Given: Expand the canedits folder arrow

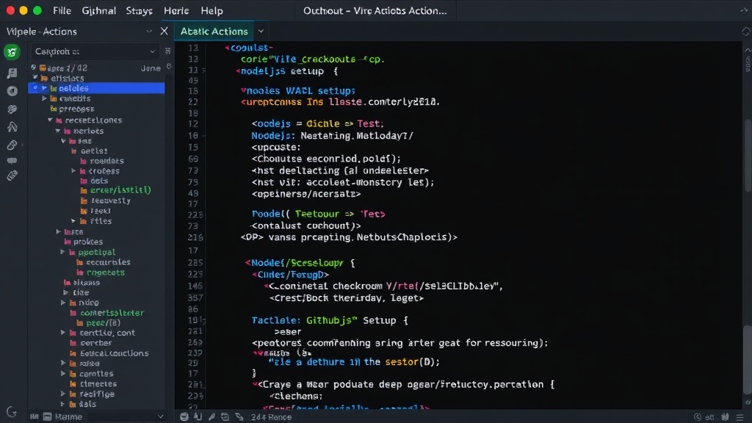Looking at the screenshot, I should (x=44, y=98).
